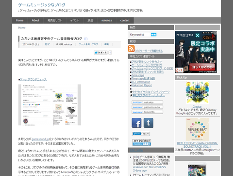Click the 詳しくはこちら button on the ad
233x176 pixels.
(202, 67)
